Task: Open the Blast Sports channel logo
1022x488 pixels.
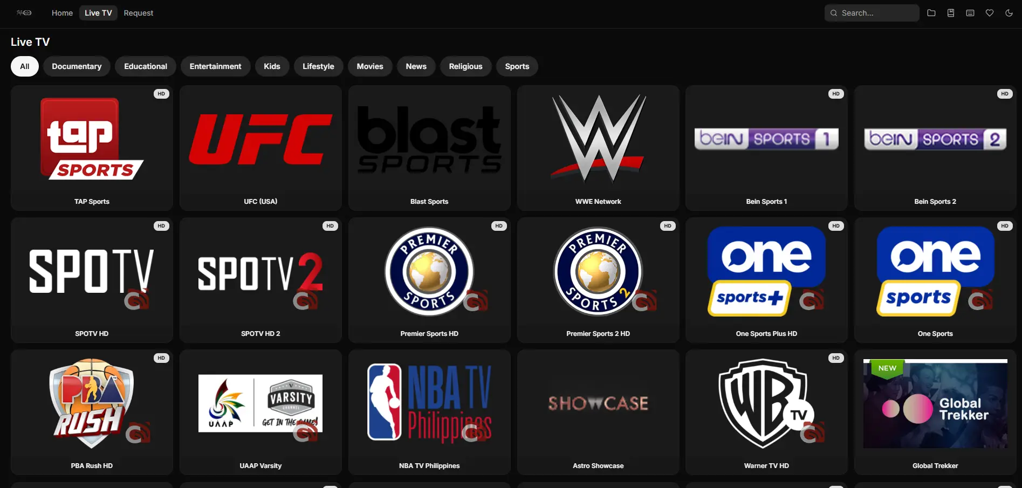Action: (429, 139)
